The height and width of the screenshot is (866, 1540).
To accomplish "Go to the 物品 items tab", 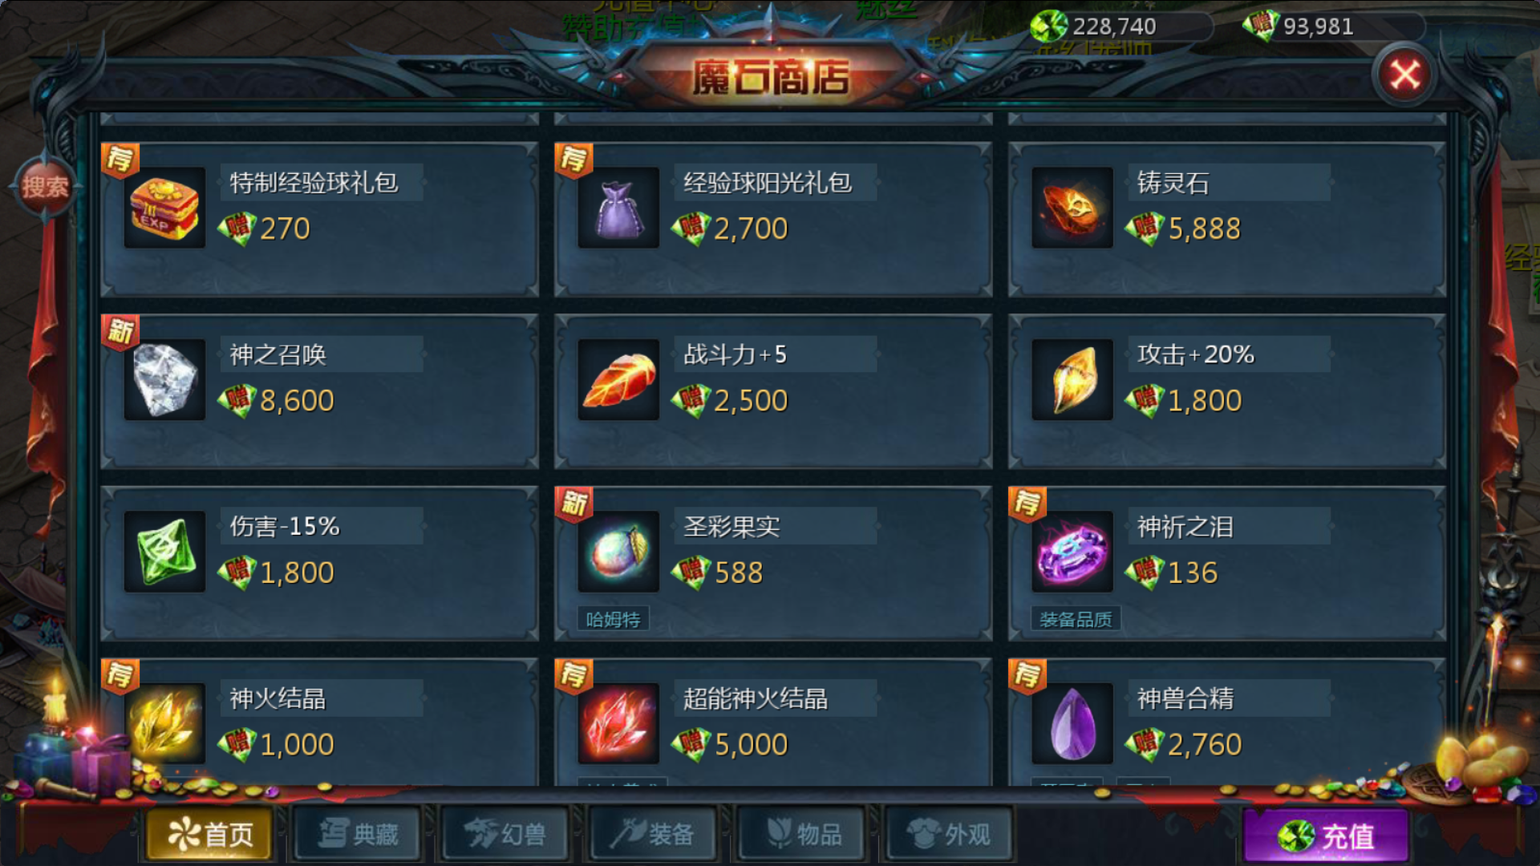I will pos(802,835).
